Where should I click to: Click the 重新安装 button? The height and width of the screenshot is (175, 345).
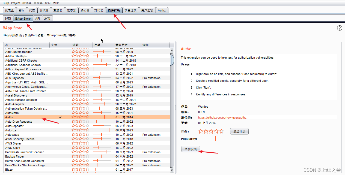[191, 149]
